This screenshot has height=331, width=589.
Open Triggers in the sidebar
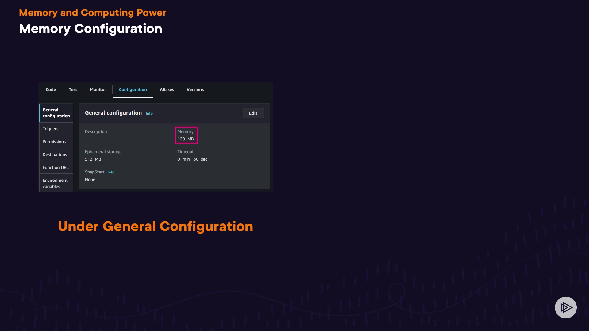pos(50,129)
